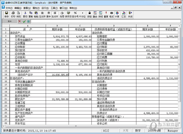Select cell 长期股权投资
Image resolution: width=183 pixels, height=134 pixels.
tap(28, 92)
